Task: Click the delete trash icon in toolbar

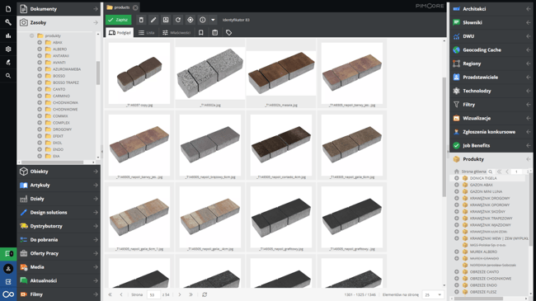Action: click(x=141, y=20)
